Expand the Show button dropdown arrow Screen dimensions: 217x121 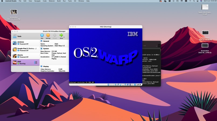point(64,37)
